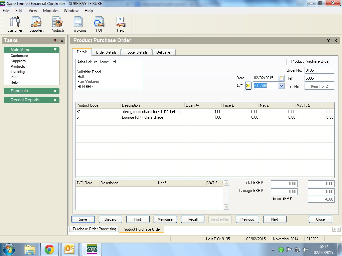
Task: Open the Help toolbar icon
Action: (121, 24)
